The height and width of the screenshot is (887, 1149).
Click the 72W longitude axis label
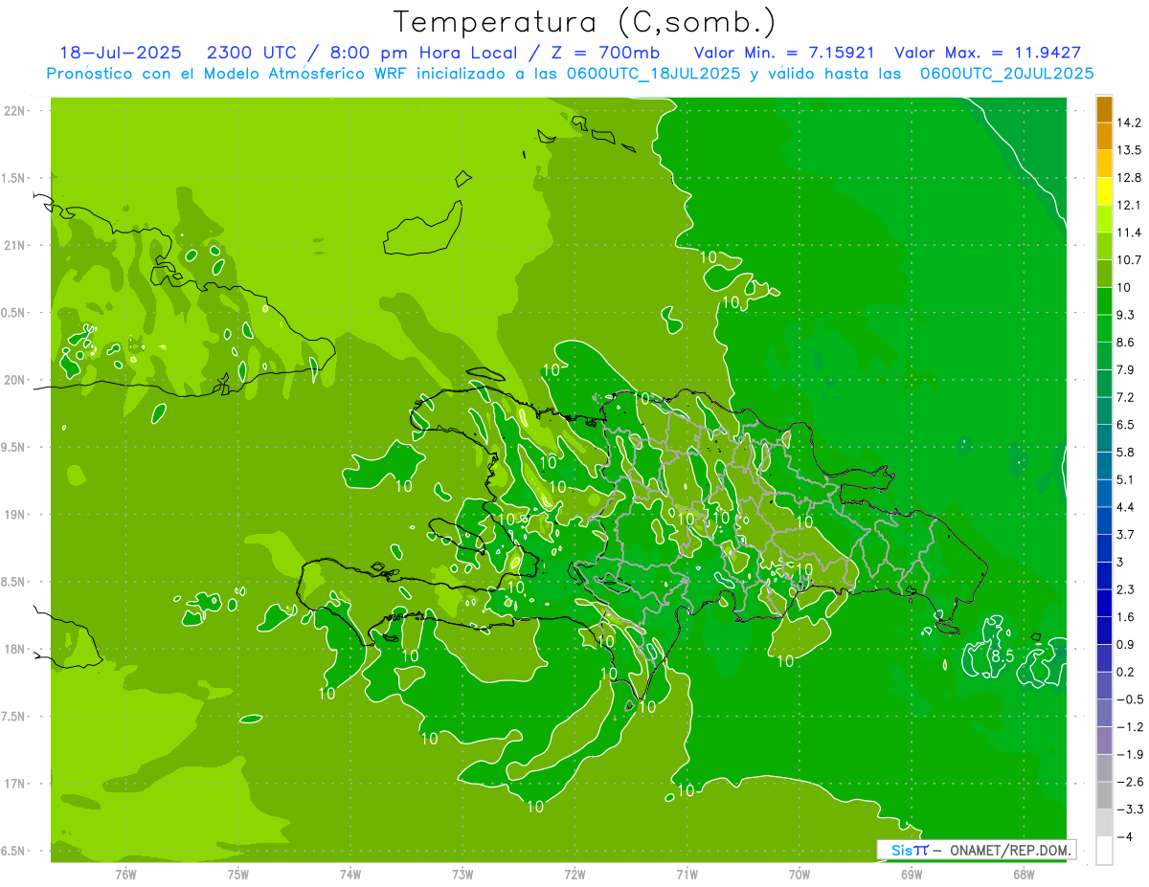[574, 874]
